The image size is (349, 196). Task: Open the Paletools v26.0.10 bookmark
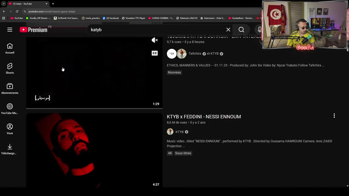tap(187, 18)
